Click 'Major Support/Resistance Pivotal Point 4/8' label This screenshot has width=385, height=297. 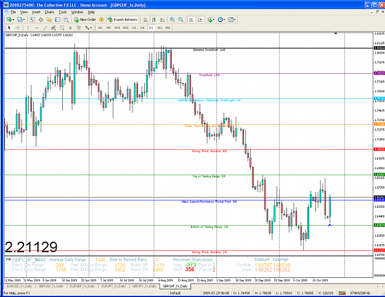click(x=209, y=202)
